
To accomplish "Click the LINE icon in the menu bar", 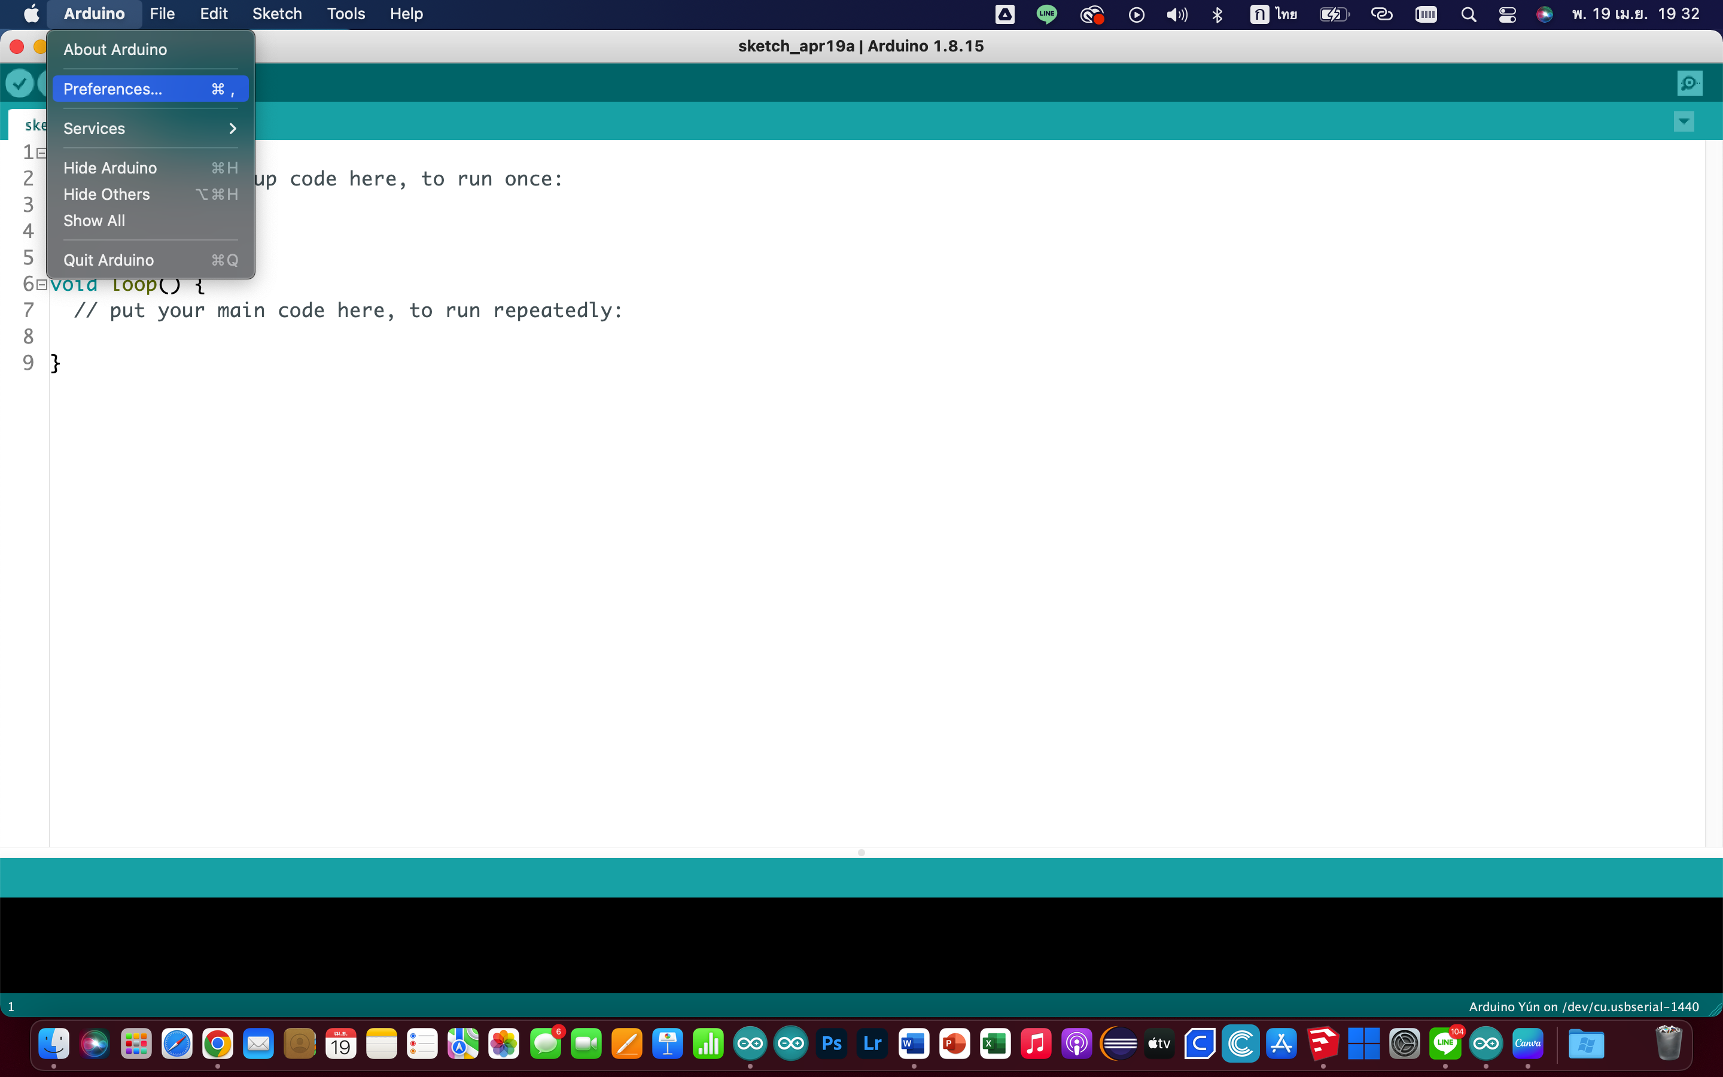I will [x=1046, y=14].
